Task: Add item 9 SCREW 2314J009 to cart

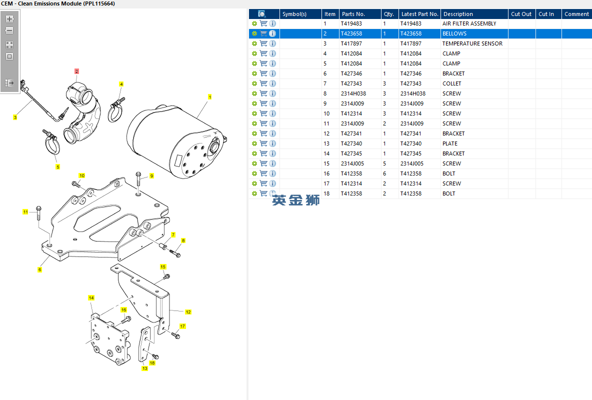Action: click(263, 103)
